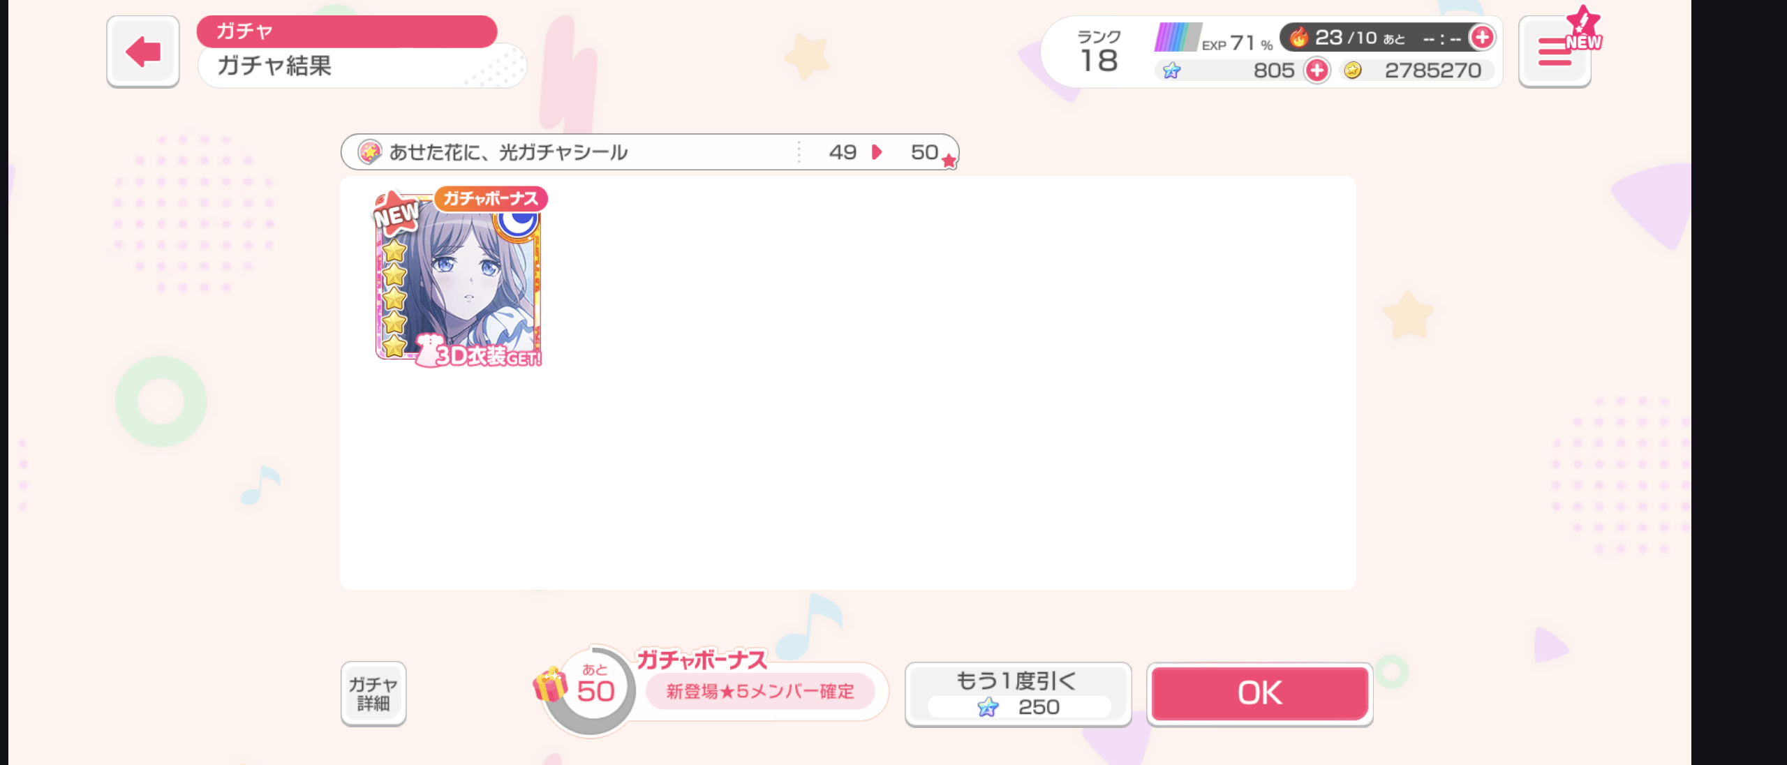Confirm results with the OK button
Viewport: 1787px width, 765px height.
pos(1260,694)
